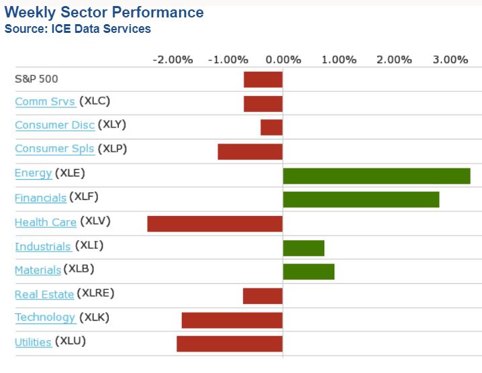Open the Utilities sector link
The image size is (482, 373).
click(x=33, y=342)
